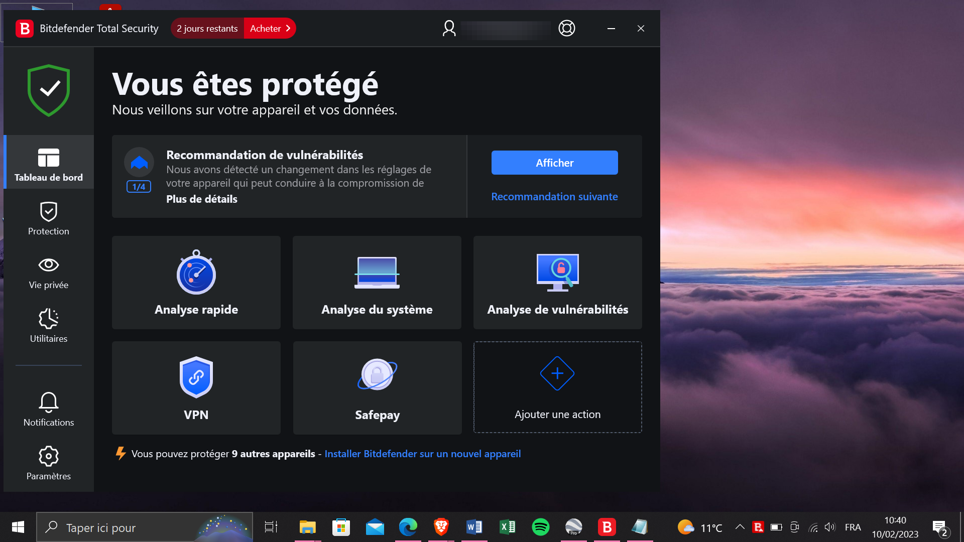Viewport: 964px width, 542px height.
Task: Click Ajouter une action placeholder
Action: 557,387
